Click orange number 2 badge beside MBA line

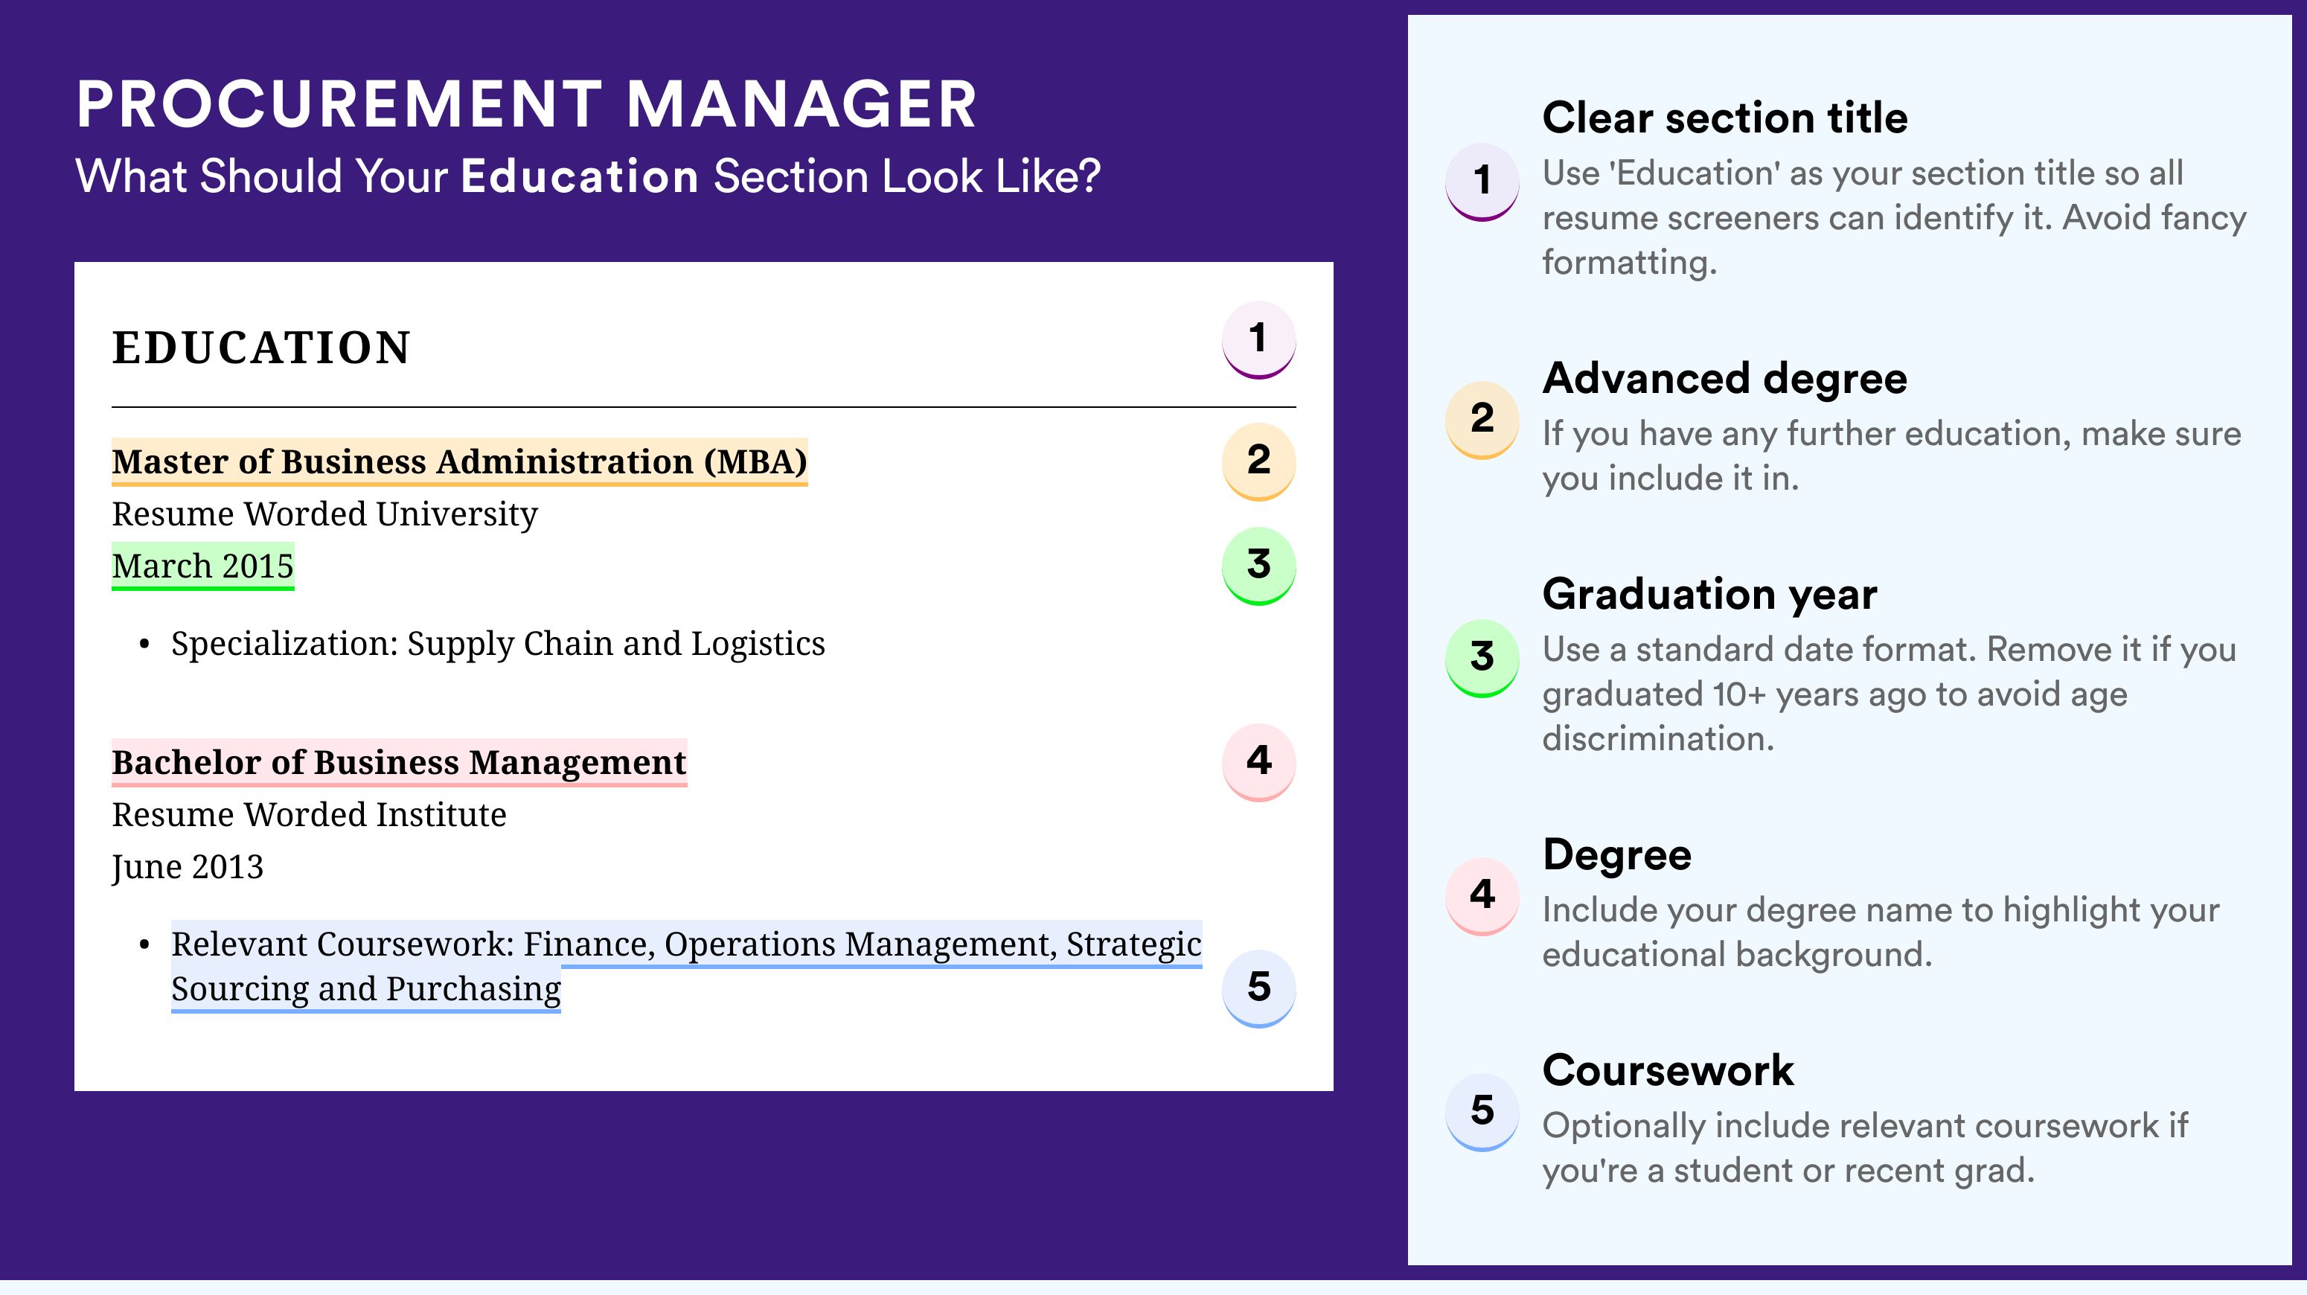pyautogui.click(x=1258, y=461)
